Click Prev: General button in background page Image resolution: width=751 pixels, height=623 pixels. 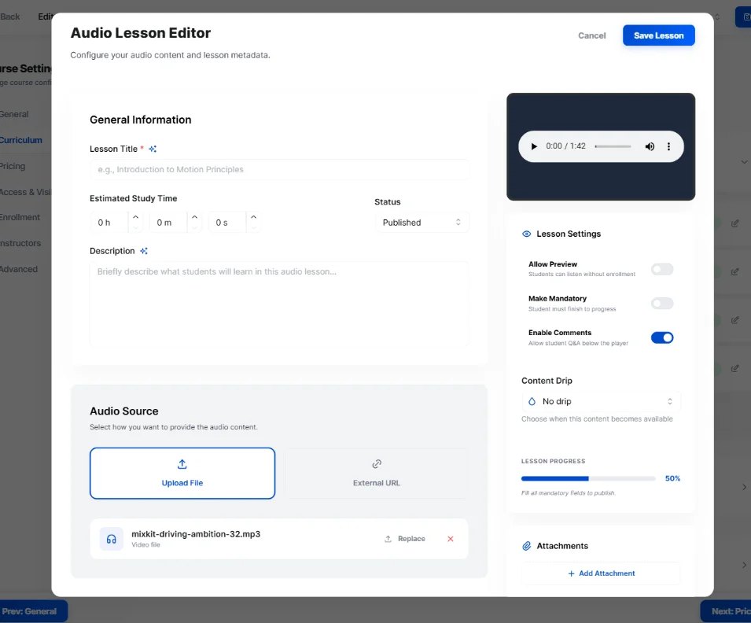pyautogui.click(x=32, y=611)
